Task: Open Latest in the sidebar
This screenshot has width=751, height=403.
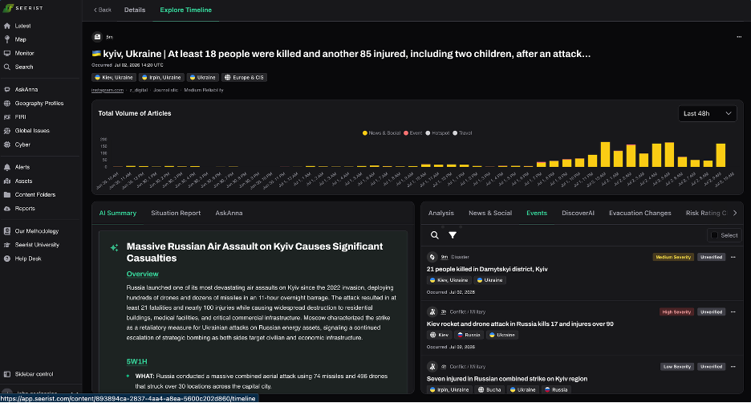Action: pyautogui.click(x=22, y=26)
